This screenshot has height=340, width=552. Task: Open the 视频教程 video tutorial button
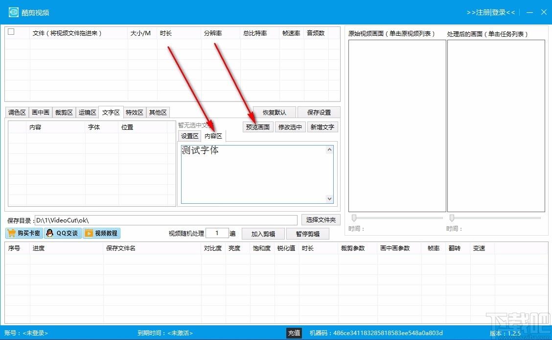[x=101, y=233]
